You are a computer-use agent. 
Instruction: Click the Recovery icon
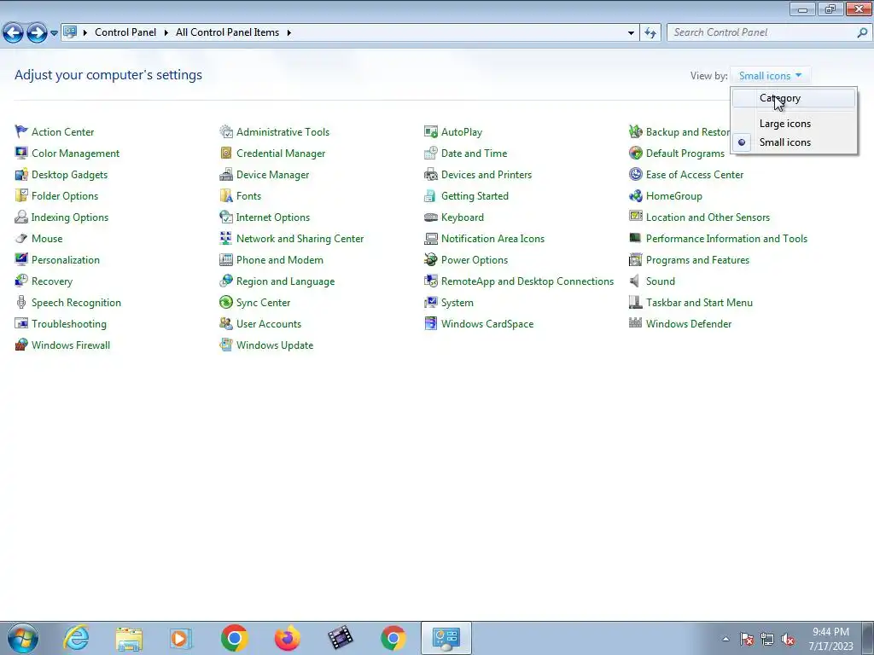click(21, 281)
